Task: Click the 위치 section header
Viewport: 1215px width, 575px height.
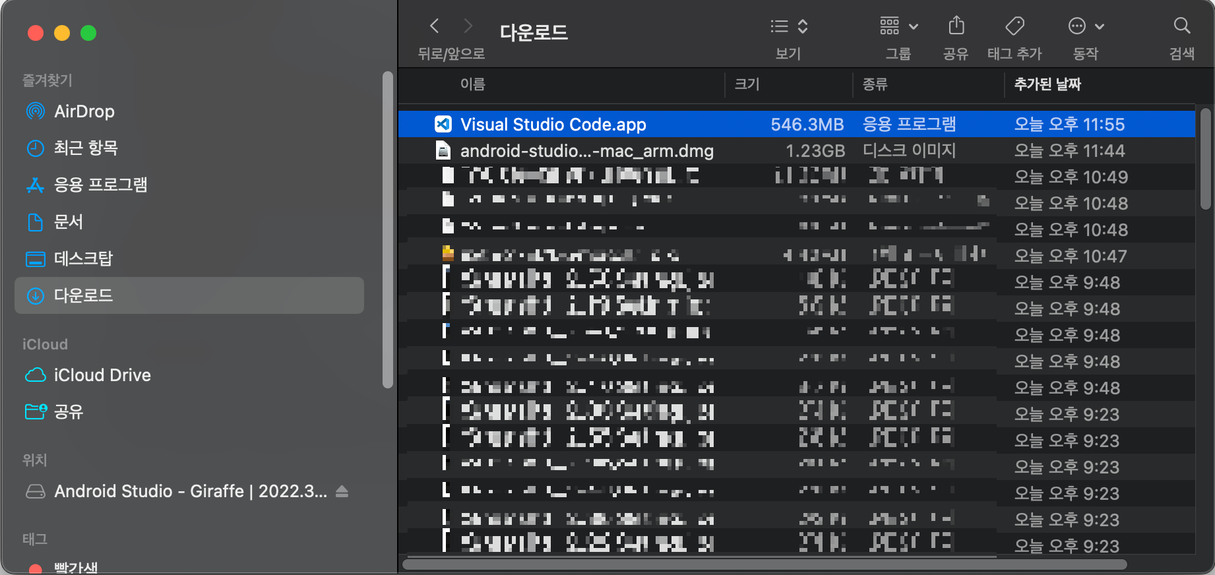Action: [x=35, y=460]
